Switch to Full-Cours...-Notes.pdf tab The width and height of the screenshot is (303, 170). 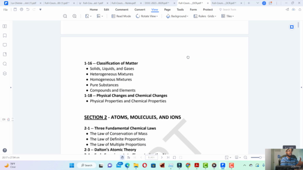coord(124,3)
